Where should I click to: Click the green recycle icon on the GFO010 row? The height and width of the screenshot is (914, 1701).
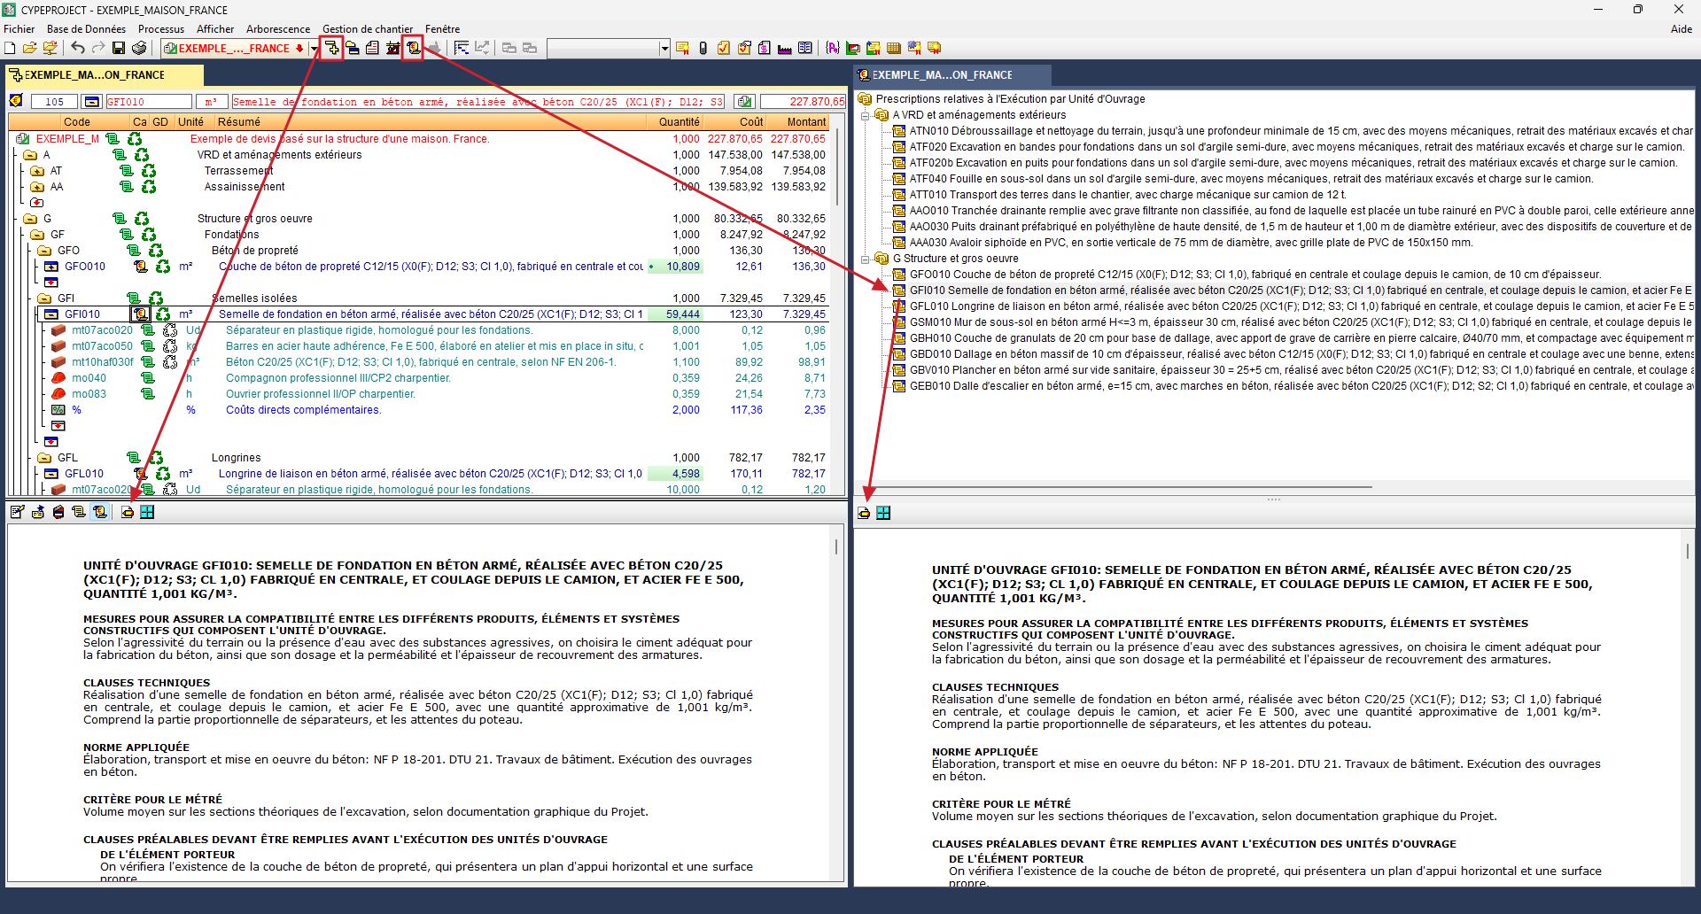(x=163, y=267)
